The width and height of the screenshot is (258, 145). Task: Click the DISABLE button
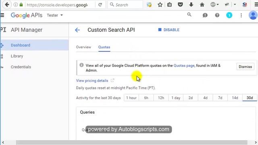pyautogui.click(x=169, y=30)
